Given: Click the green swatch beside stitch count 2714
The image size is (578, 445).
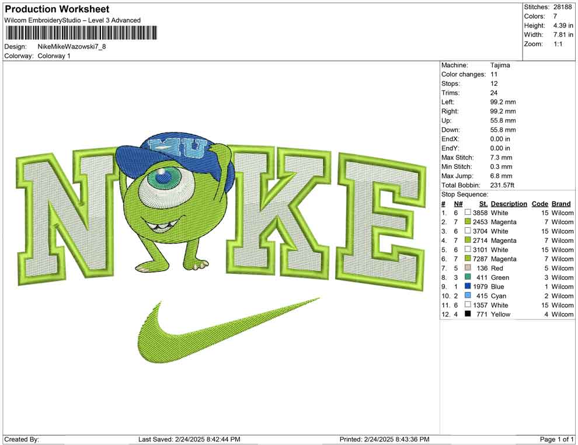Looking at the screenshot, I should point(468,240).
